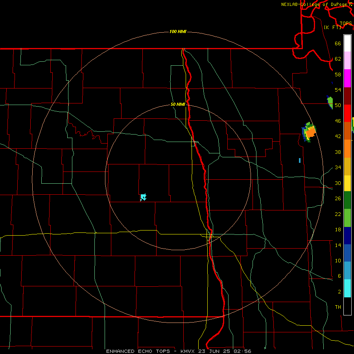Pick the bright orange legend swatch

[x=347, y=149]
